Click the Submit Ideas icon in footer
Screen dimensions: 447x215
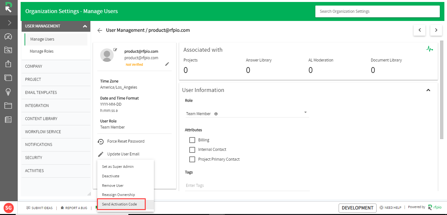(x=28, y=208)
